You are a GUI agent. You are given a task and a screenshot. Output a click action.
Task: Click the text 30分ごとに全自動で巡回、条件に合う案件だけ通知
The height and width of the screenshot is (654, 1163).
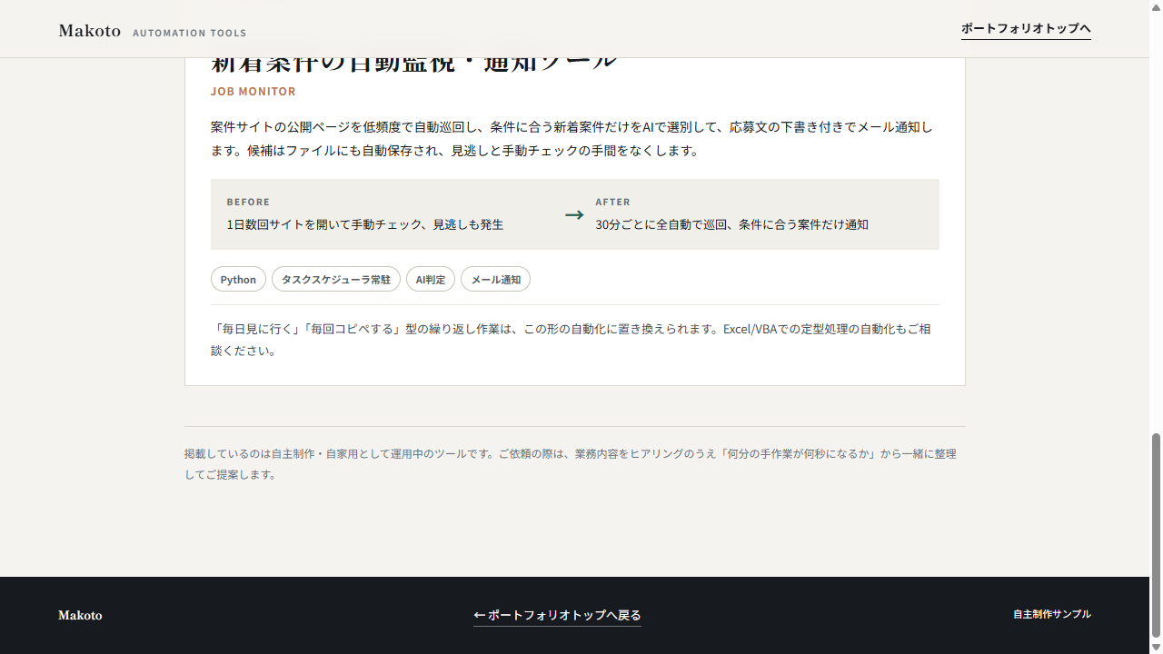(732, 224)
